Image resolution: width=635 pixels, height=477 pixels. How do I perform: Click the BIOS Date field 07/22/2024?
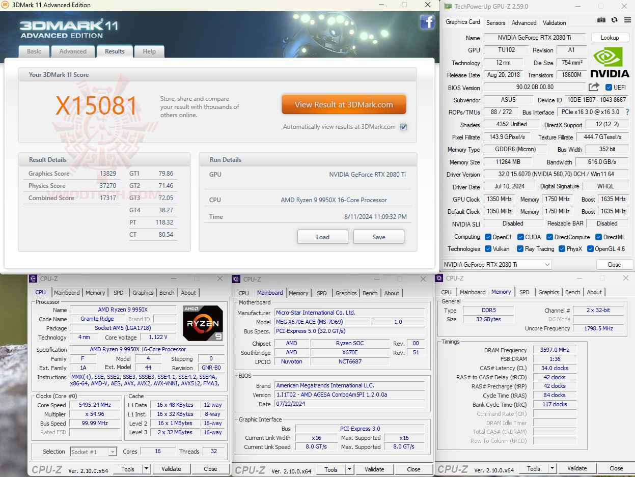click(349, 404)
